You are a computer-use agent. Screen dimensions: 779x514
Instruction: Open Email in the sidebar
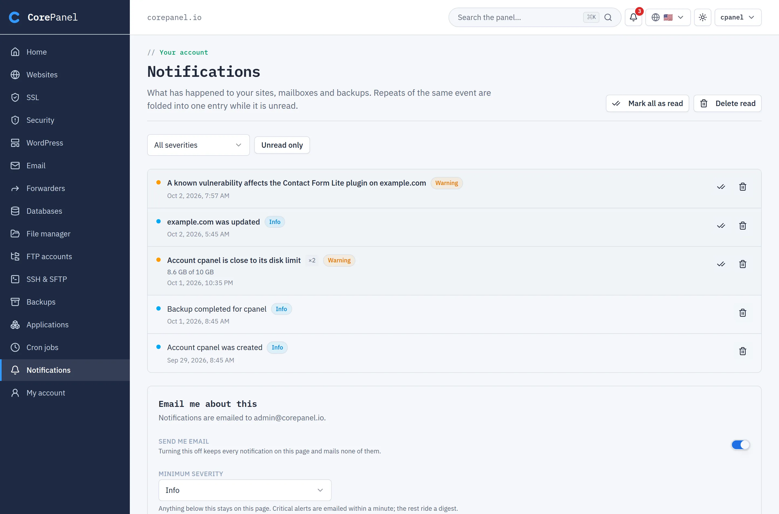click(x=65, y=166)
